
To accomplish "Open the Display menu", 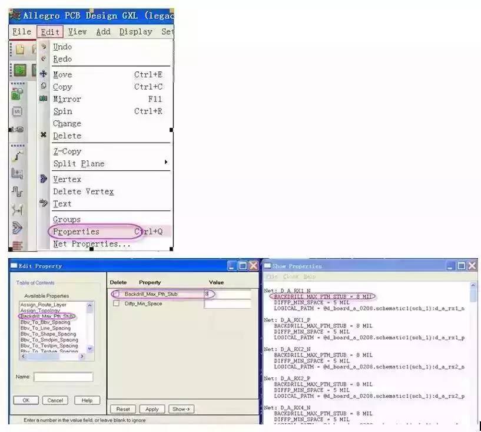I will coord(135,32).
